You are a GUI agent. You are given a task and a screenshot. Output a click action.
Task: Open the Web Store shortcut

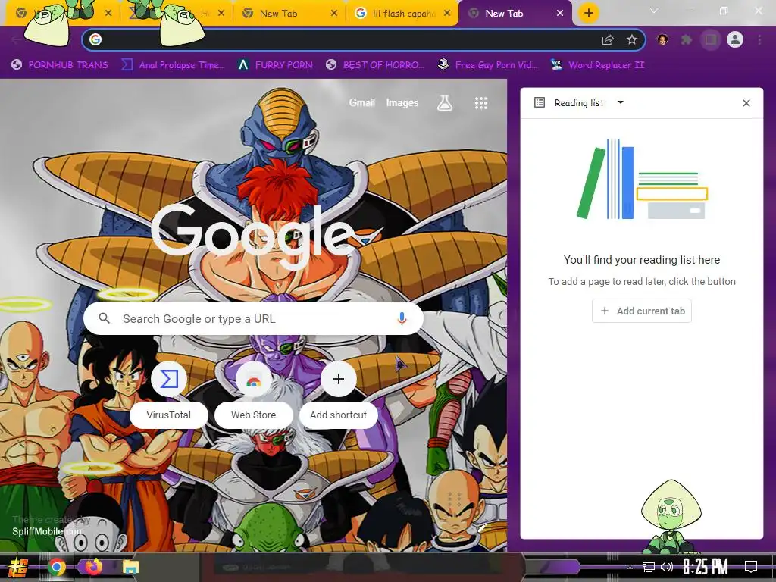coord(253,393)
